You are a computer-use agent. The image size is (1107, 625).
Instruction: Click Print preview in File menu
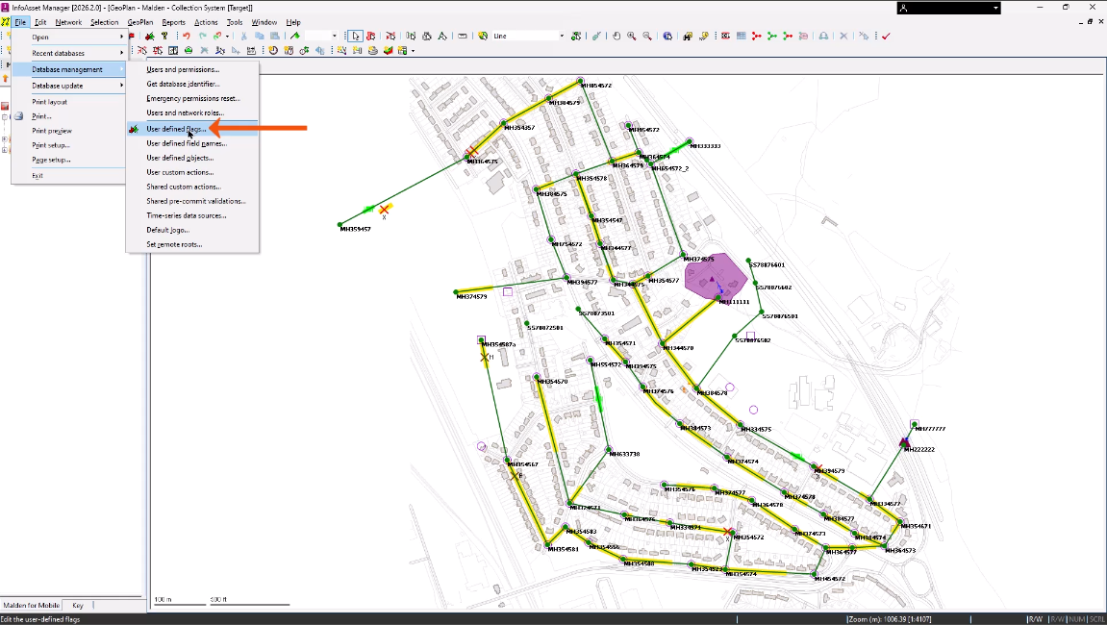click(x=52, y=131)
